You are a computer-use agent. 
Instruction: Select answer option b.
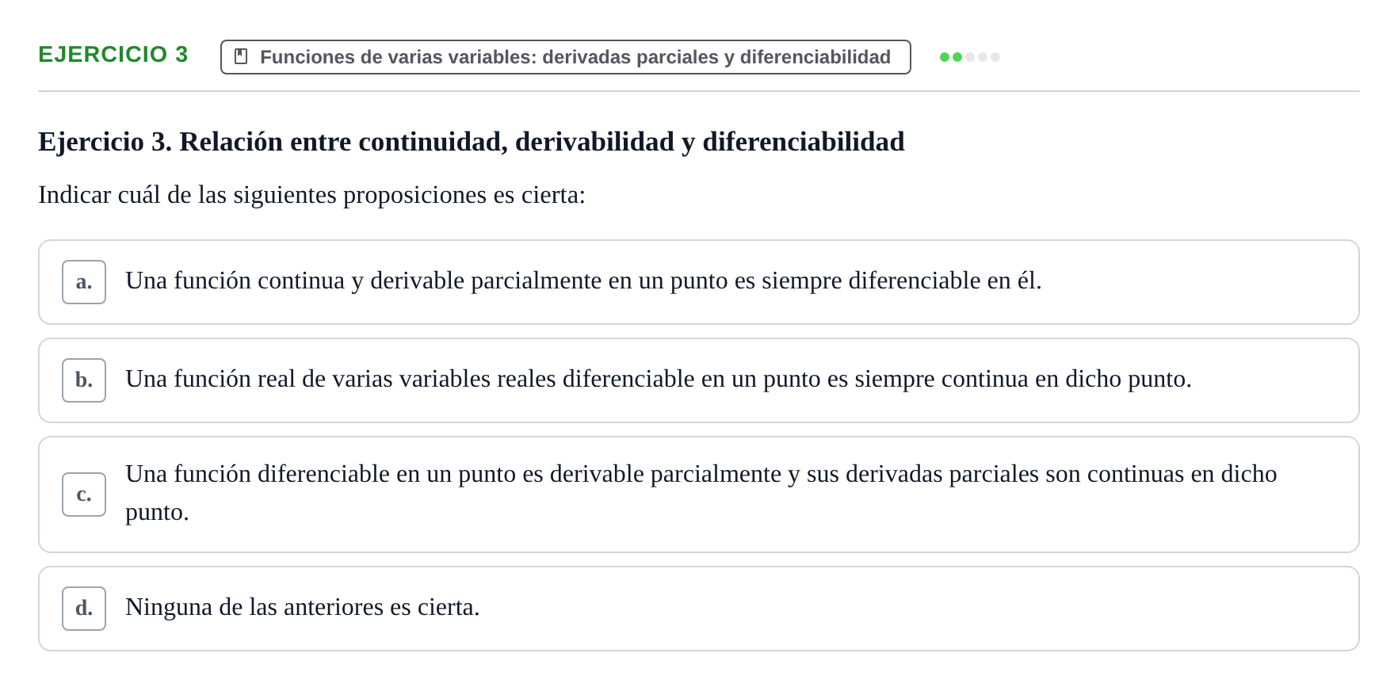[698, 380]
